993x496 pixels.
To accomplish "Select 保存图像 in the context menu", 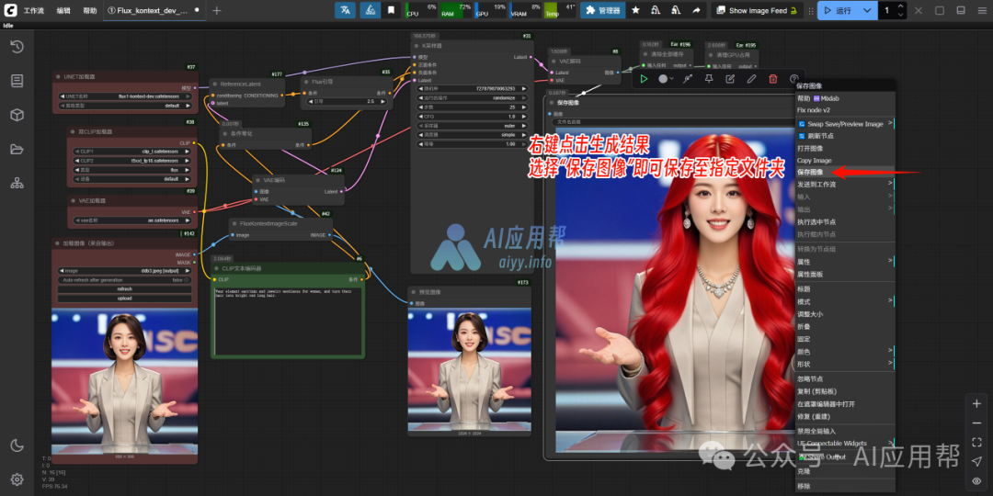I will (810, 172).
